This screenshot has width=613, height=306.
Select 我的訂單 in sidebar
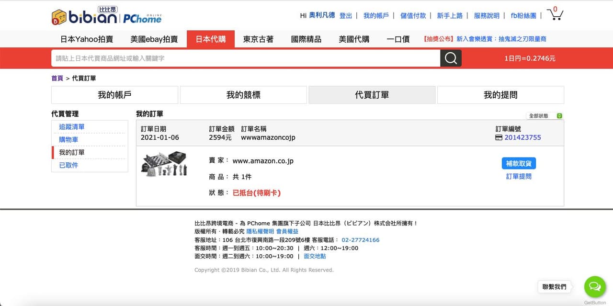point(72,152)
